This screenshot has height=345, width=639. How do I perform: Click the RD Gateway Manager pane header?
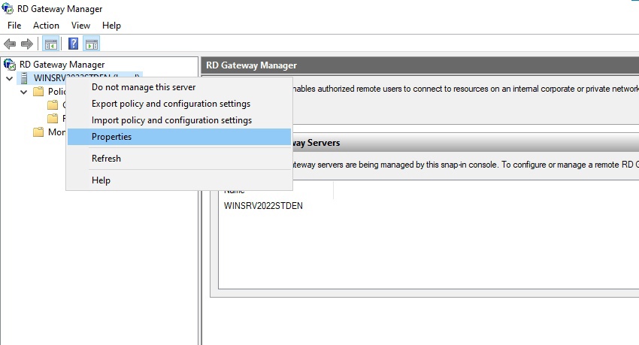420,65
